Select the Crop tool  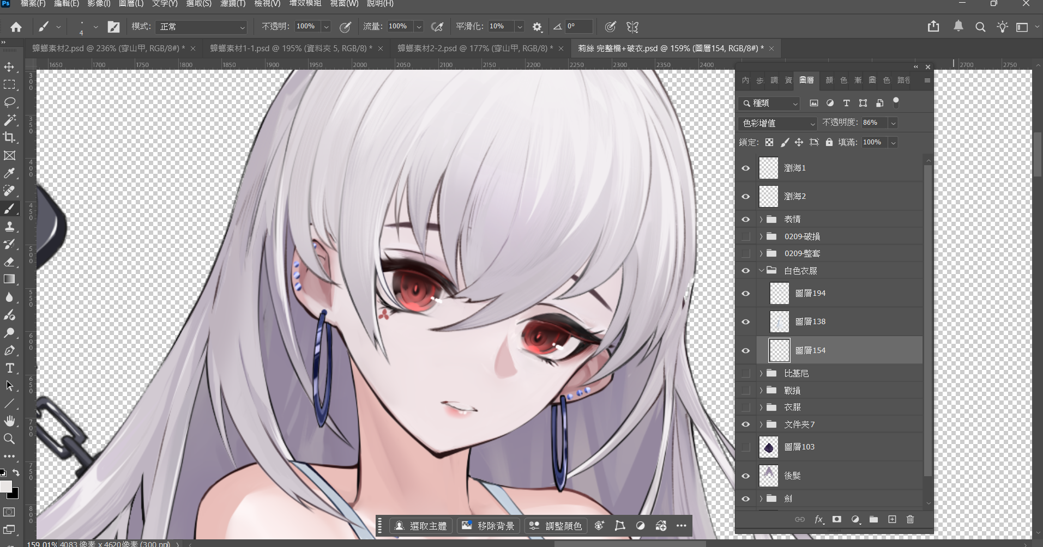pos(9,137)
